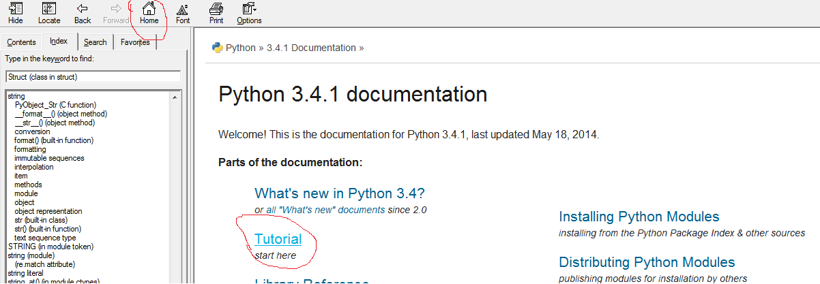Select index entry "interpolation"
This screenshot has width=820, height=284.
click(x=33, y=167)
